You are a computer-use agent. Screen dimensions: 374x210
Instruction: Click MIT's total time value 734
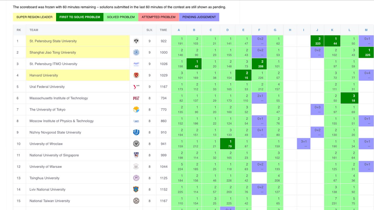[x=164, y=98]
